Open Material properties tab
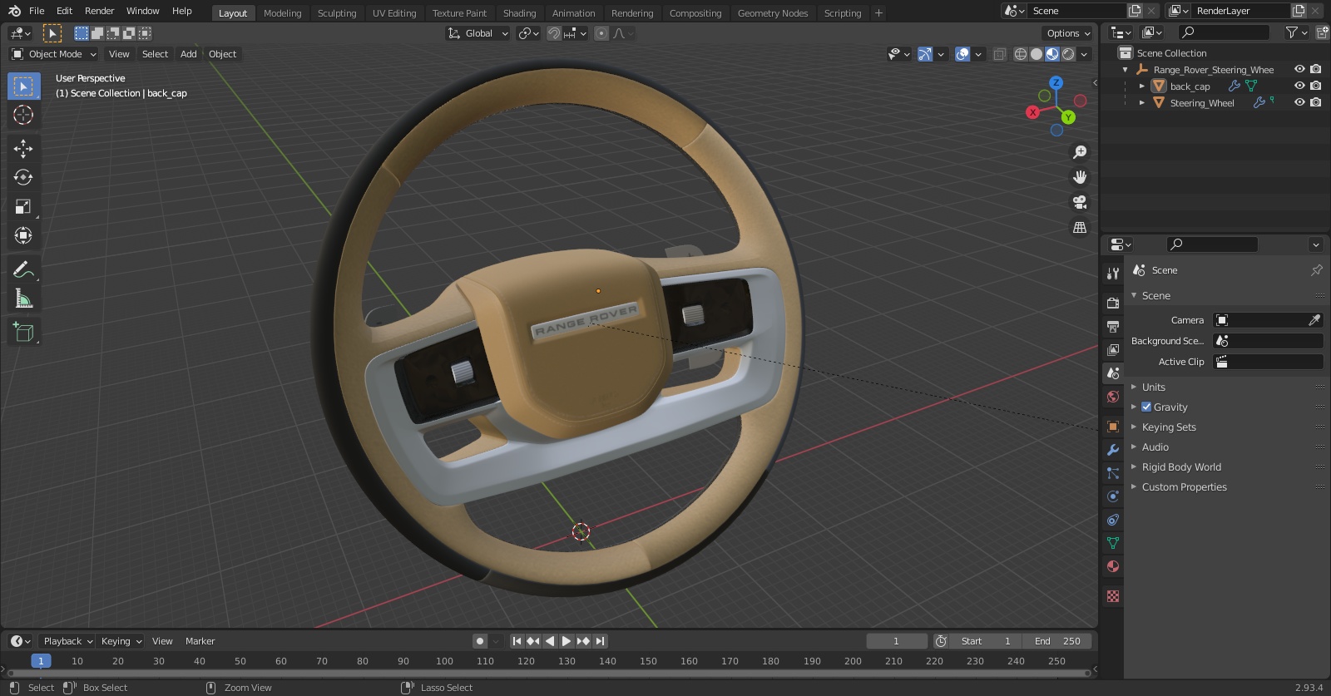Viewport: 1331px width, 696px height. point(1113,566)
